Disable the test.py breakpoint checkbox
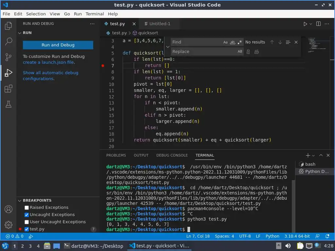The image size is (335, 251). (x=26, y=229)
